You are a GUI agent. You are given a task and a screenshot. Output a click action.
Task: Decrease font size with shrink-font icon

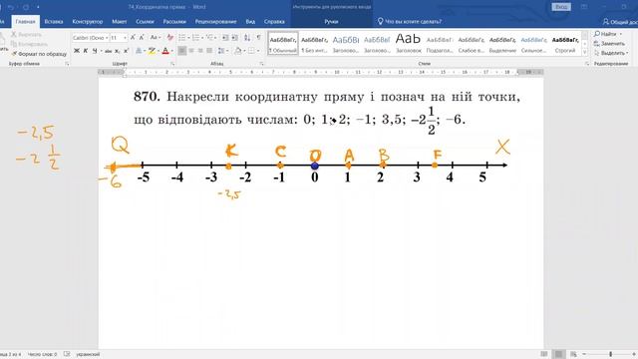point(142,38)
